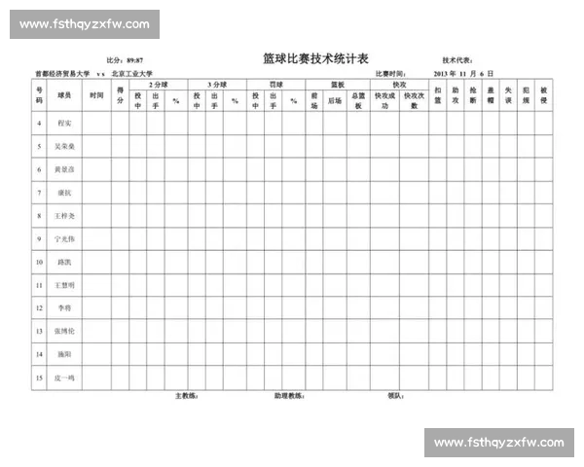
Task: Click the team name 首都经济贸易大学
Action: click(x=62, y=74)
